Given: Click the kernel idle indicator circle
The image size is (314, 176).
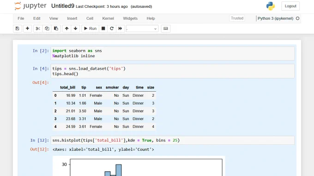Looking at the screenshot, I should point(297,18).
